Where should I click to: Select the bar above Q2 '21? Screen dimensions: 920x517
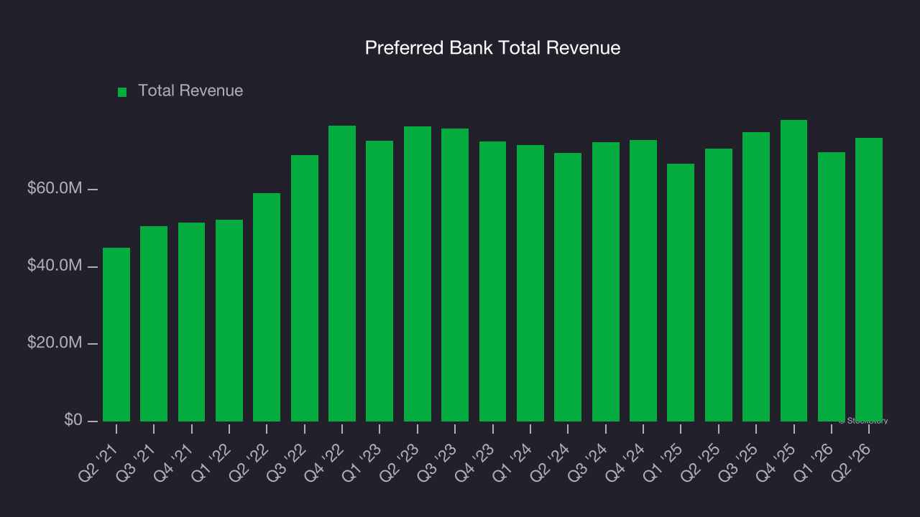tap(116, 335)
